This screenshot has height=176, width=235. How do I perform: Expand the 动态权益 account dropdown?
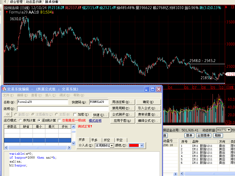pyautogui.click(x=229, y=130)
